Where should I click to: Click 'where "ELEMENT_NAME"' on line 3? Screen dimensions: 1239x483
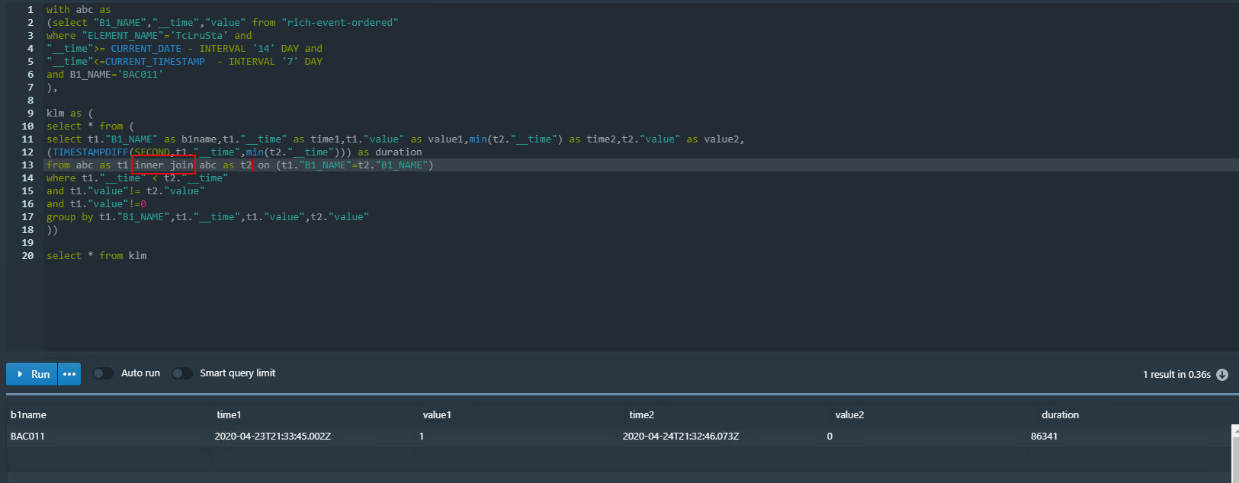[102, 36]
